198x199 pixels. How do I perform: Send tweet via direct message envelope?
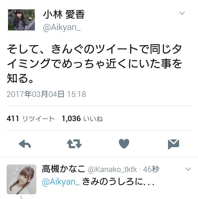coord(174,144)
